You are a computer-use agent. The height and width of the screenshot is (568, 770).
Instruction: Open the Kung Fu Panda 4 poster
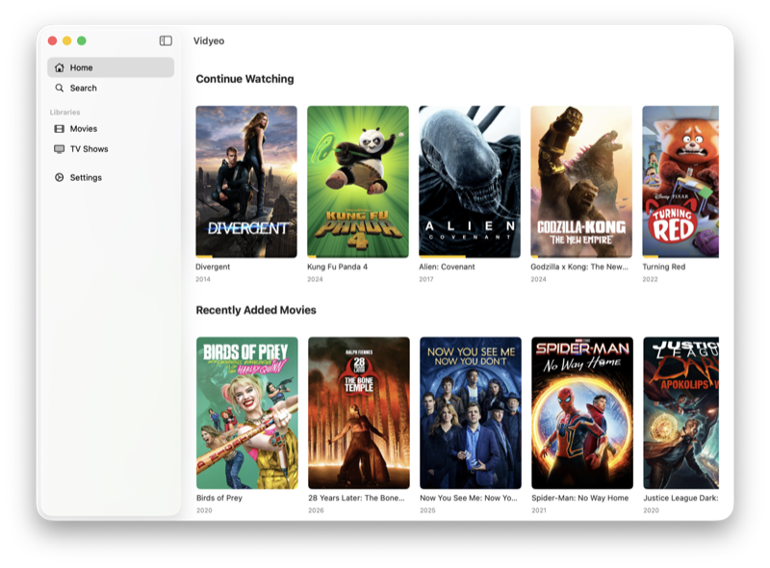pyautogui.click(x=358, y=182)
